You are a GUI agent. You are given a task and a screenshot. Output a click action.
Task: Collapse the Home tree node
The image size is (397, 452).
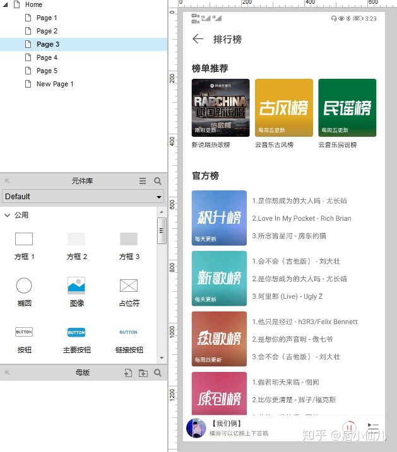pos(6,4)
